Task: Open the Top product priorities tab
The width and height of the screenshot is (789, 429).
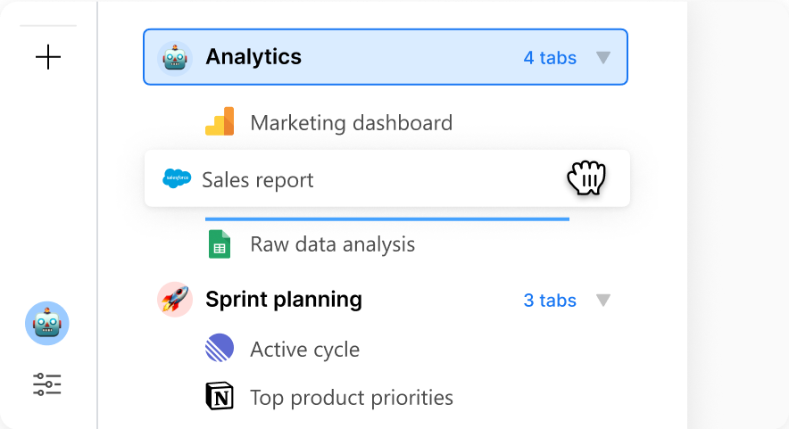Action: coord(352,398)
